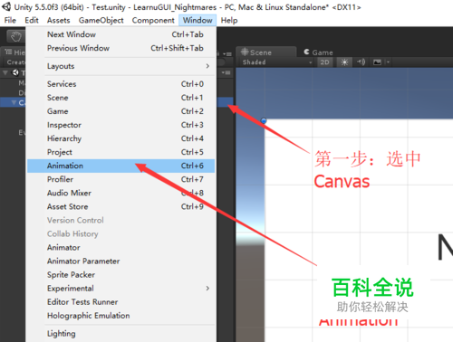
Task: Open the Component menu
Action: click(x=153, y=20)
